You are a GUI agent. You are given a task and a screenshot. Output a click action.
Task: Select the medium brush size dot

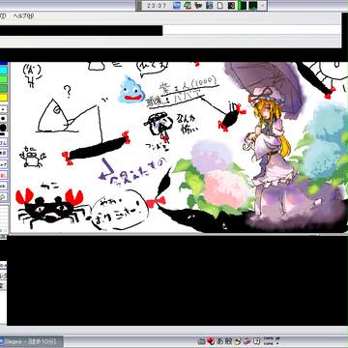coord(3,118)
